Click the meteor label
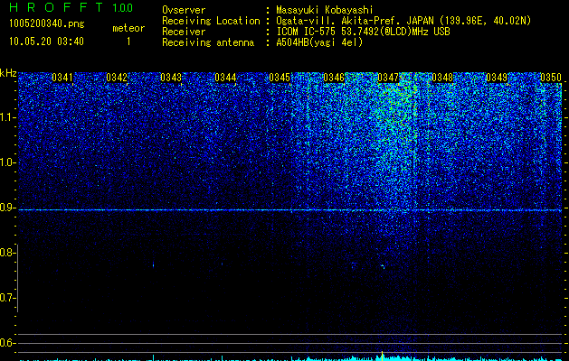This screenshot has height=361, width=569. click(128, 28)
